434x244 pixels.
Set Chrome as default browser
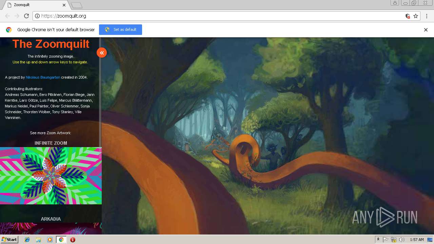pyautogui.click(x=120, y=29)
